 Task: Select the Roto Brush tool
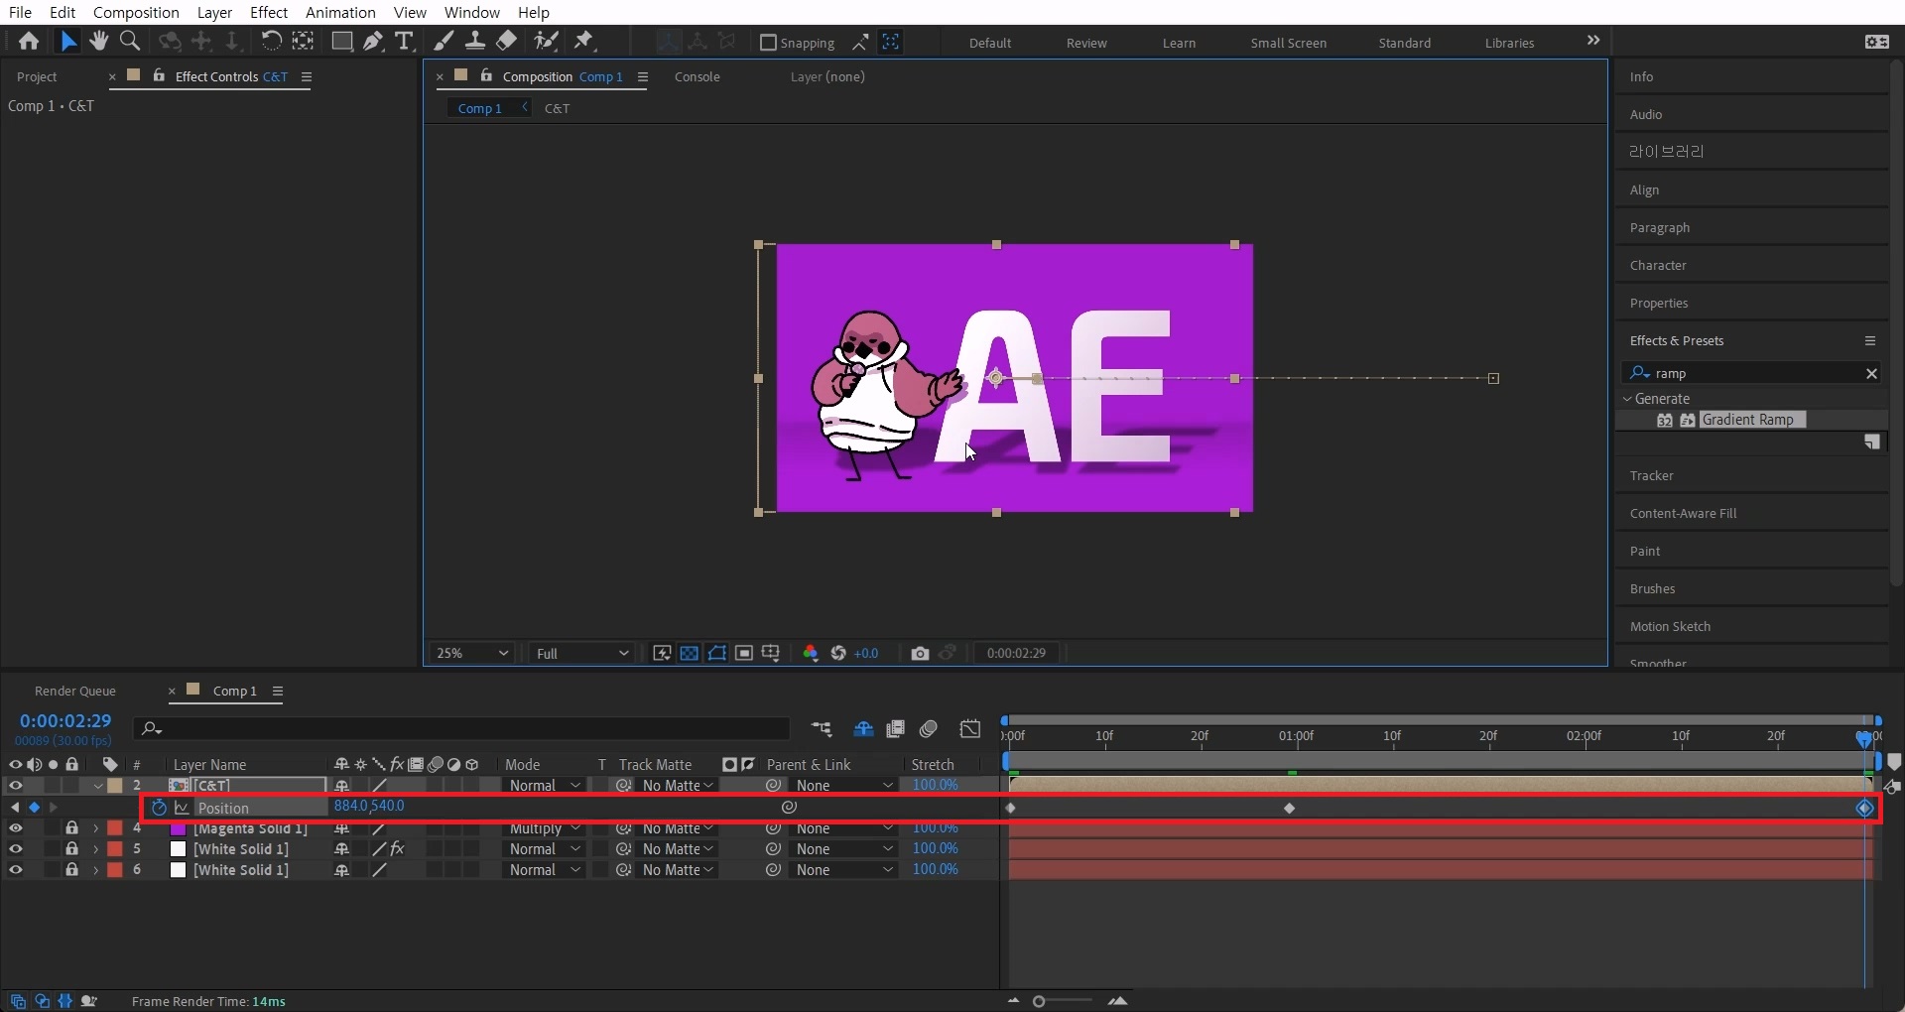pos(546,41)
